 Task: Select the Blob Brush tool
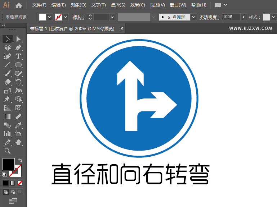(x=18, y=73)
